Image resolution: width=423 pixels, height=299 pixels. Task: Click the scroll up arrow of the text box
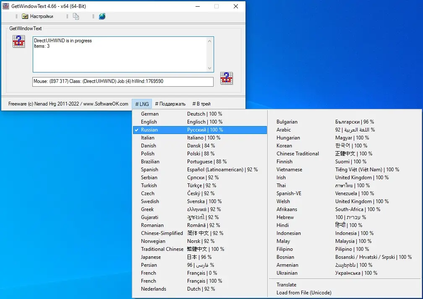point(210,41)
